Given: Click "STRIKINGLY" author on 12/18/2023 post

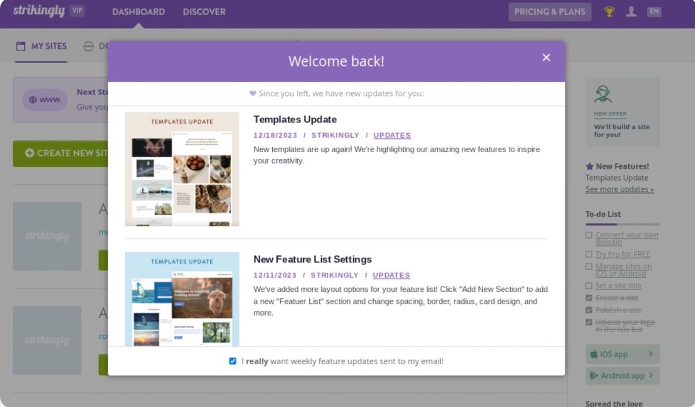Looking at the screenshot, I should 335,135.
